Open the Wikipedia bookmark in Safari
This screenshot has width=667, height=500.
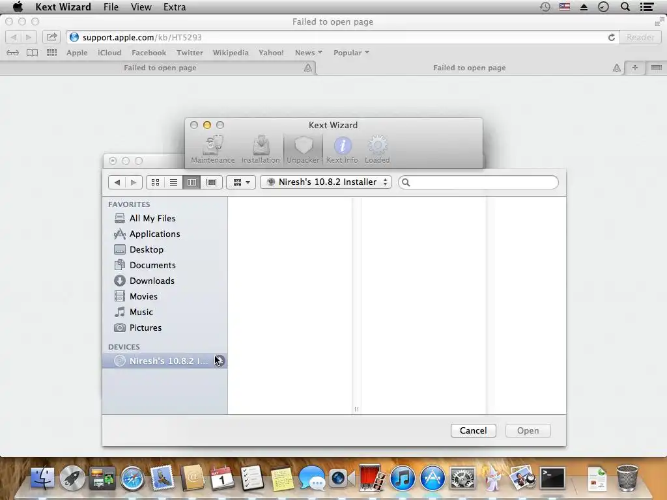coord(231,53)
